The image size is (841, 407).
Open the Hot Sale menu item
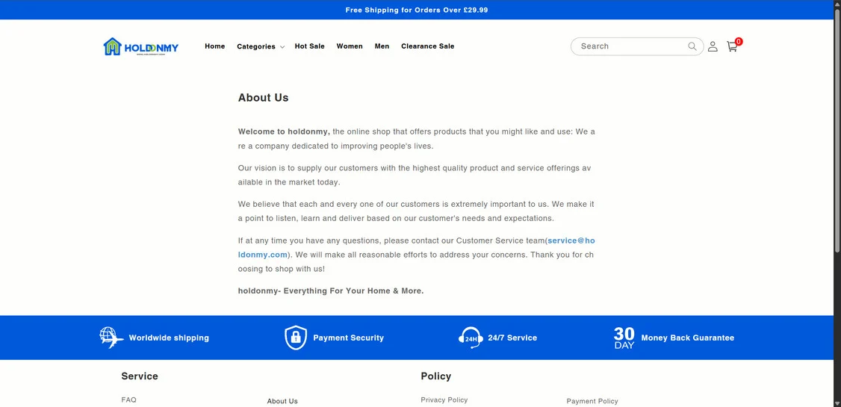point(309,46)
